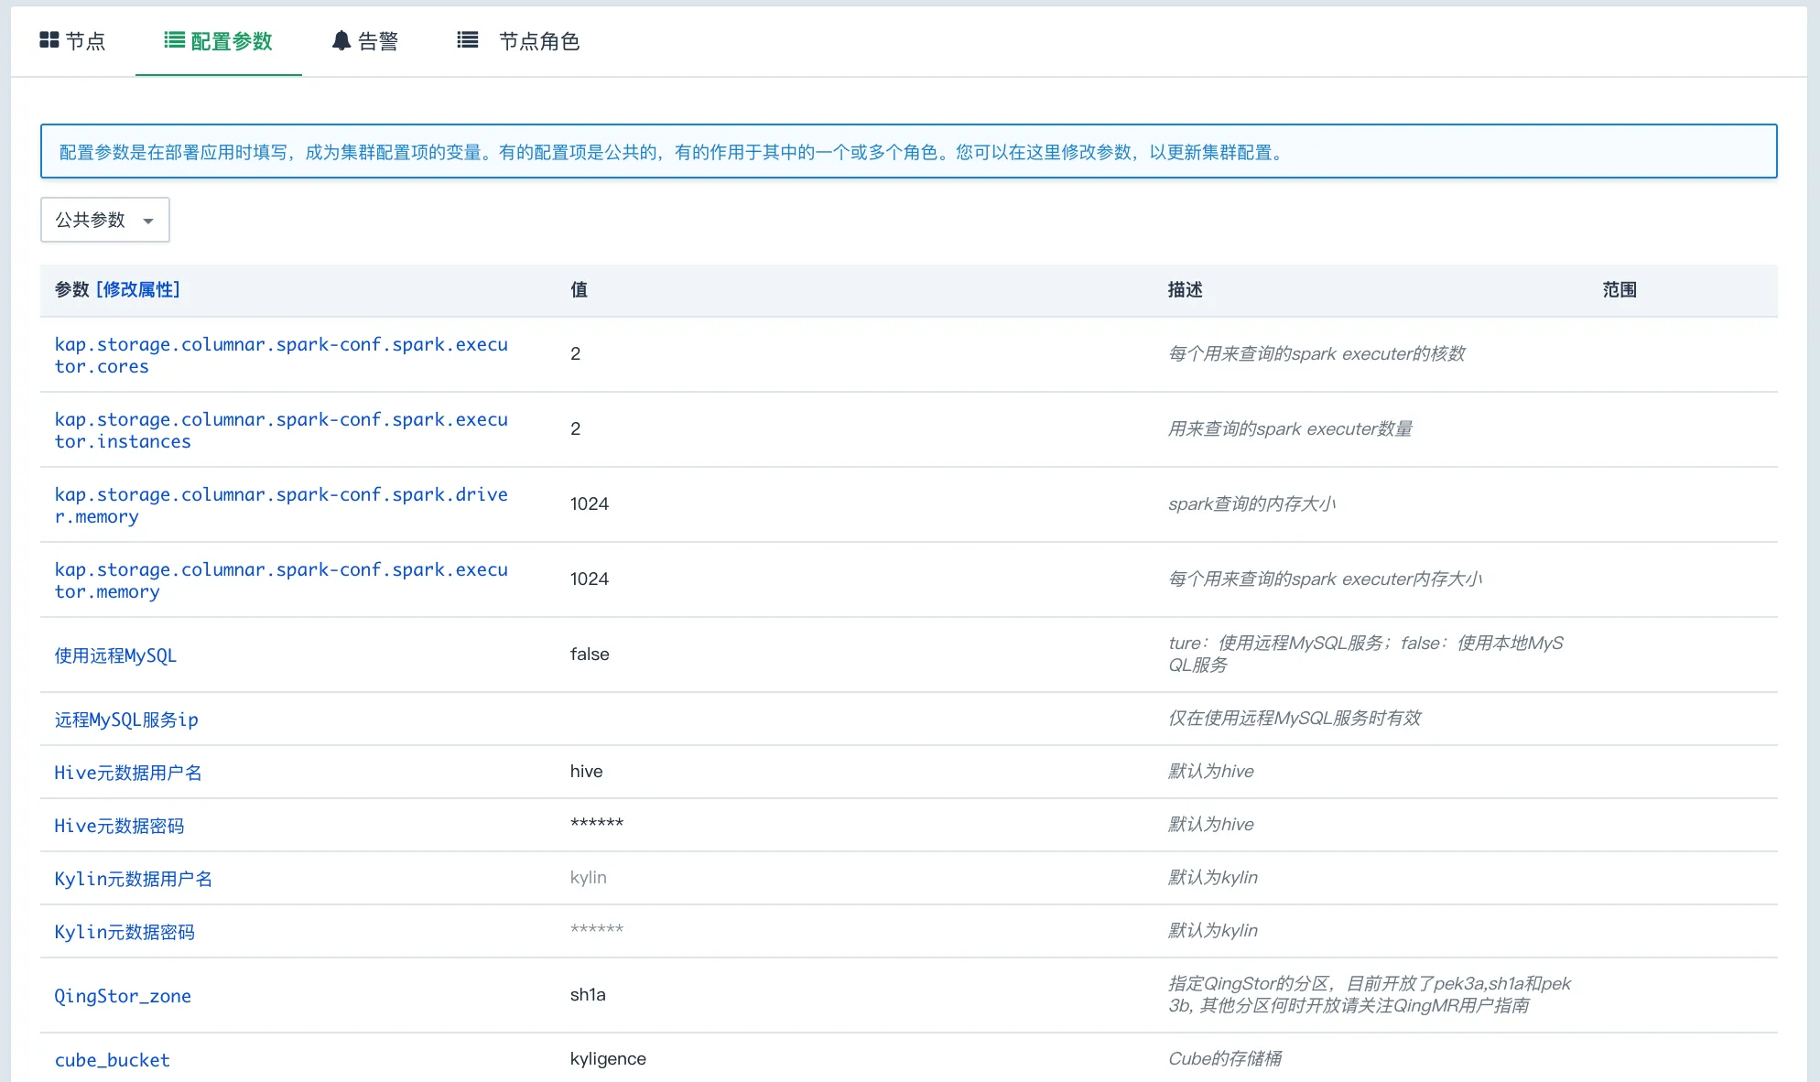Click the masked Hive password value

point(597,823)
